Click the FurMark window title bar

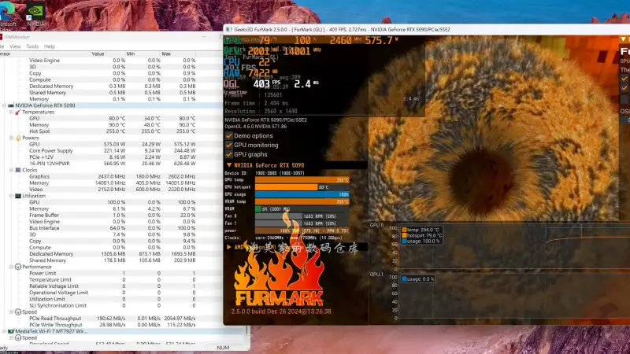click(x=427, y=29)
